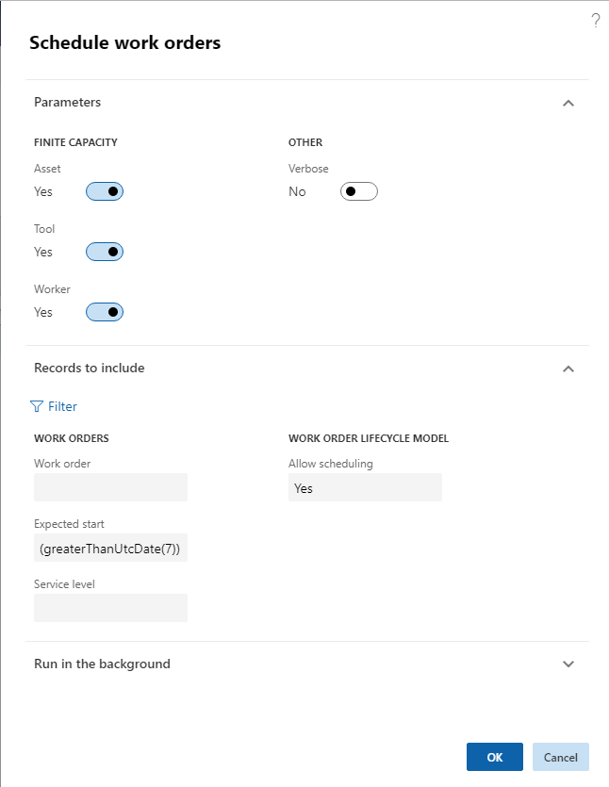The image size is (609, 787).
Task: Confirm with the OK button
Action: point(495,757)
